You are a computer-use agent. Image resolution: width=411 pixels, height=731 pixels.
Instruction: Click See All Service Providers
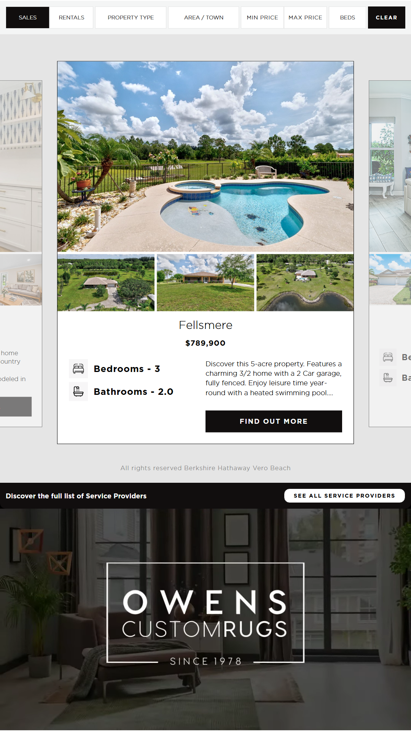(344, 496)
